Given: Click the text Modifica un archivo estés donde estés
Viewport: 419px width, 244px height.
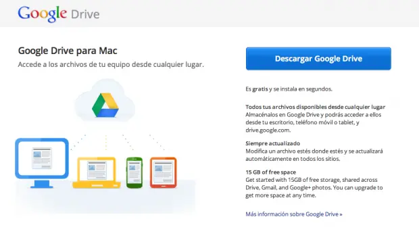Looking at the screenshot, I should point(294,151).
